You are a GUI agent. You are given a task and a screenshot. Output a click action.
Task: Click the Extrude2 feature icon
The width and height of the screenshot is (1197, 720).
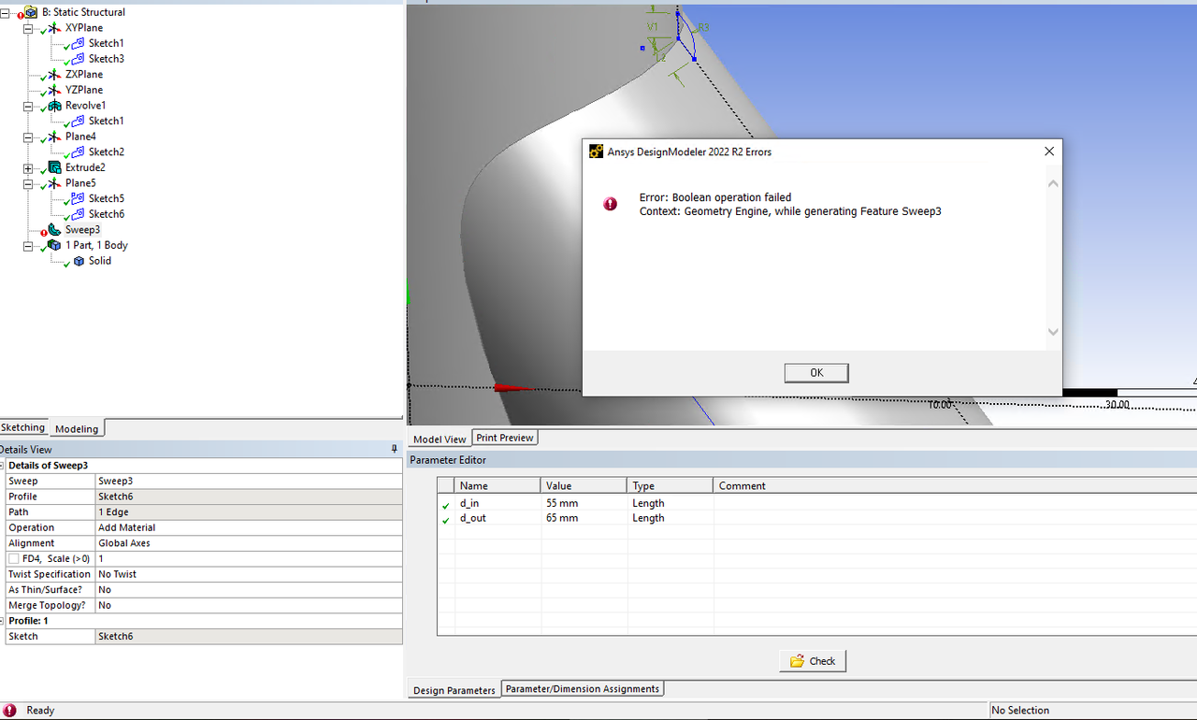[55, 167]
